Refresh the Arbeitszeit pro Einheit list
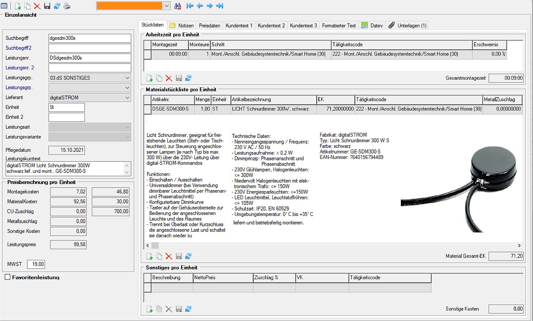The image size is (533, 321). coord(188,78)
